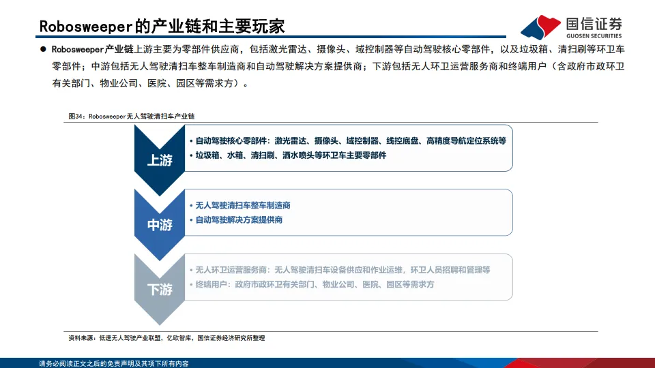Click the paragraph line 有关部门、物业公司、医院、园区等需求方
The height and width of the screenshot is (368, 655).
150,83
